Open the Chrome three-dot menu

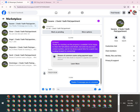(x=137, y=7)
